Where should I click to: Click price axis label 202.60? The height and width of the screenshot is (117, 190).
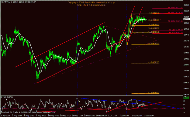[x=187, y=65]
